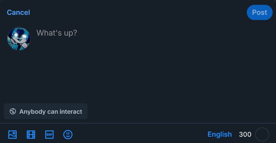Click the globe icon beside Anybody can interact
Image resolution: width=276 pixels, height=143 pixels.
13,112
